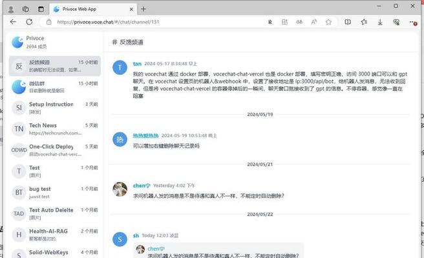Open the Privoce server name header
This screenshot has height=258, width=424.
tap(35, 38)
